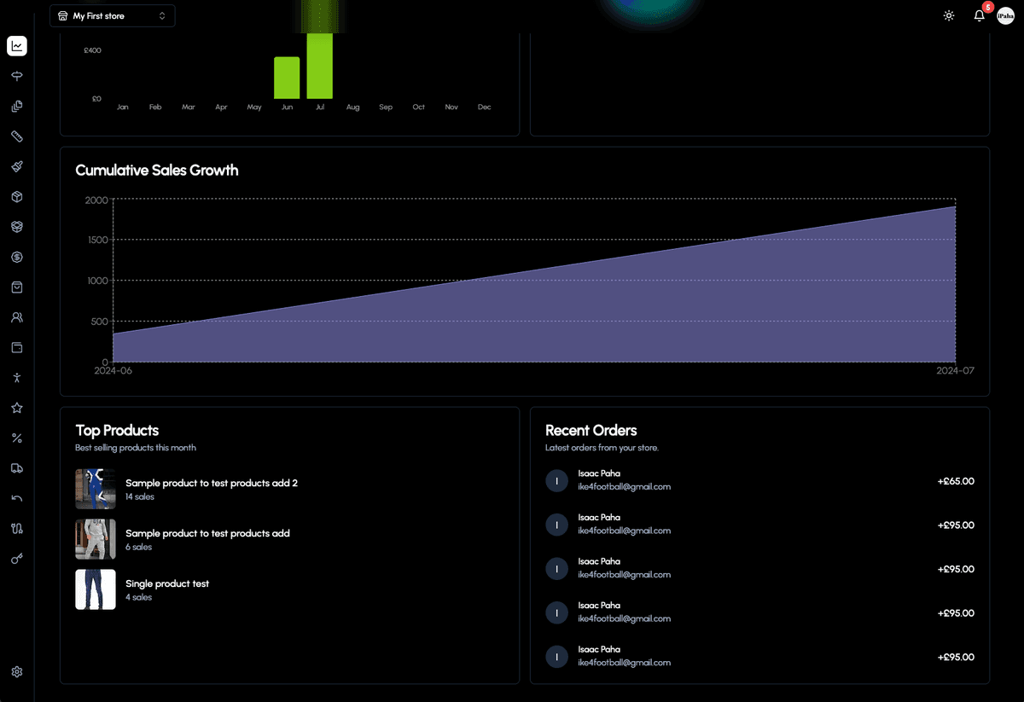Click the 'Cumulative Sales Growth' title

coord(157,171)
